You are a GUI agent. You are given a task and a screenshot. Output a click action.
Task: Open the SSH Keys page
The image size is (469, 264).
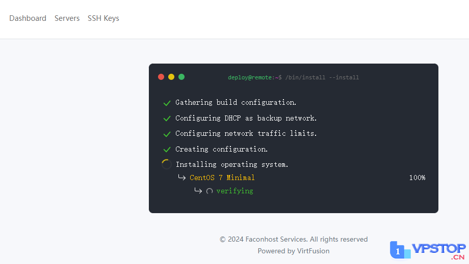tap(103, 18)
